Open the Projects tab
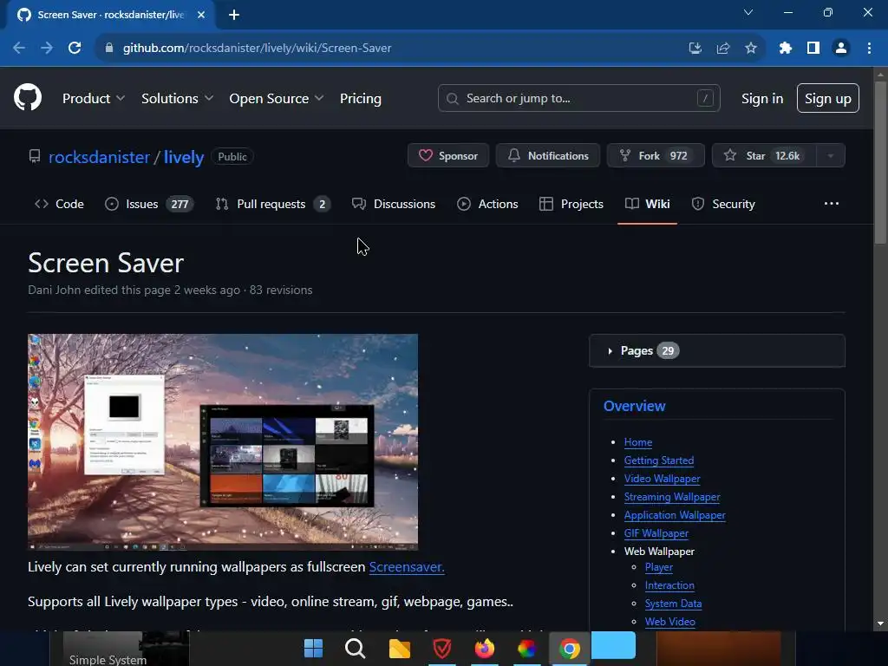The height and width of the screenshot is (666, 888). [x=571, y=204]
